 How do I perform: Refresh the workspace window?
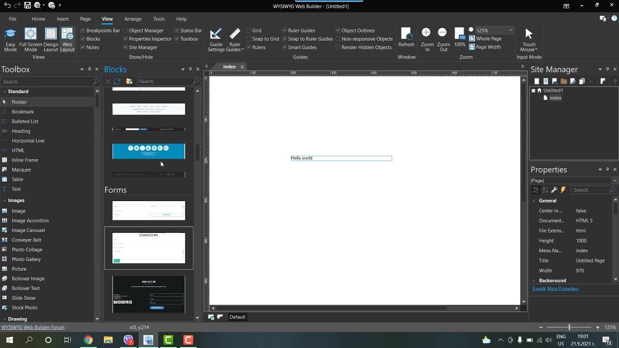coord(406,38)
